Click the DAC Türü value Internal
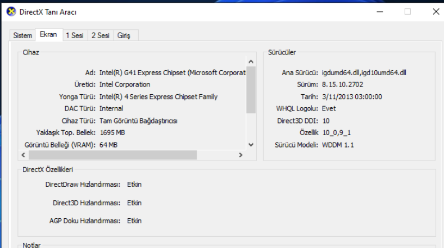The width and height of the screenshot is (444, 248). (111, 109)
